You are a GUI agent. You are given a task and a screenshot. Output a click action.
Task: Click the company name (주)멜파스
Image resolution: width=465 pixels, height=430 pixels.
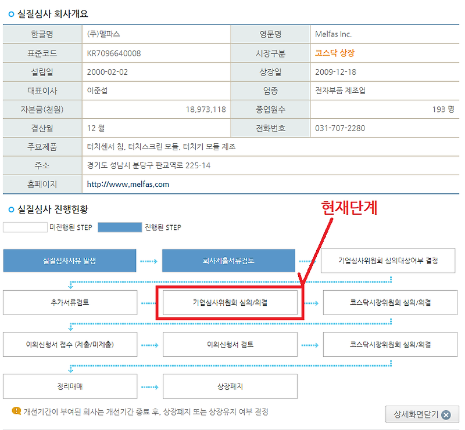click(x=103, y=34)
